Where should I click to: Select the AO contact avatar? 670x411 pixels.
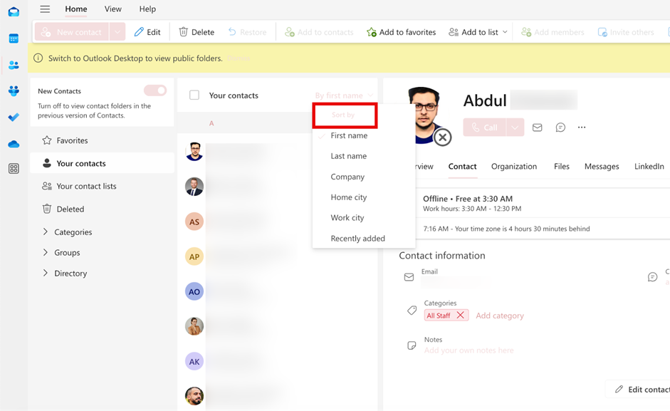tap(194, 291)
